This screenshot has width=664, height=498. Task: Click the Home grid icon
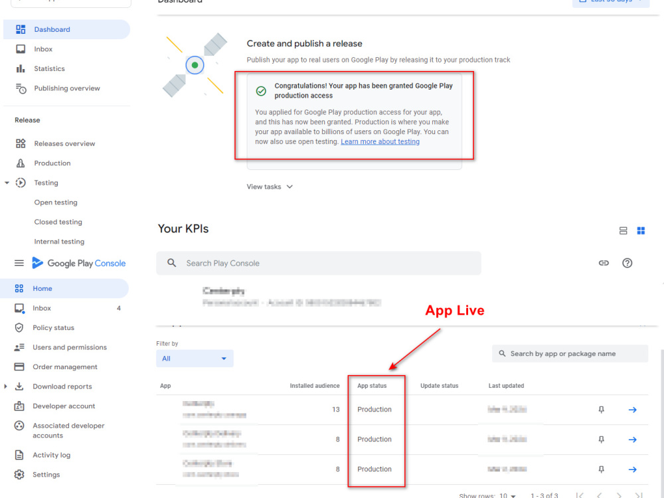pyautogui.click(x=19, y=288)
